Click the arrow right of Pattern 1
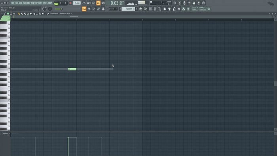The width and height of the screenshot is (277, 156). click(x=137, y=9)
